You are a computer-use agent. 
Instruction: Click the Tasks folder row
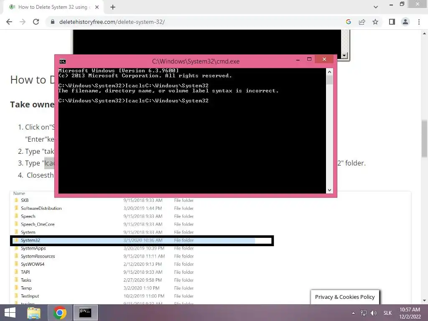point(104,280)
